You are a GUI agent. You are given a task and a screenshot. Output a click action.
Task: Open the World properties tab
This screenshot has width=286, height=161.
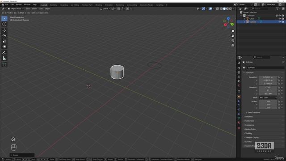239,85
